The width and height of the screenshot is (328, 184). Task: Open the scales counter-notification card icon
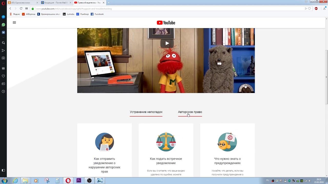(x=166, y=142)
